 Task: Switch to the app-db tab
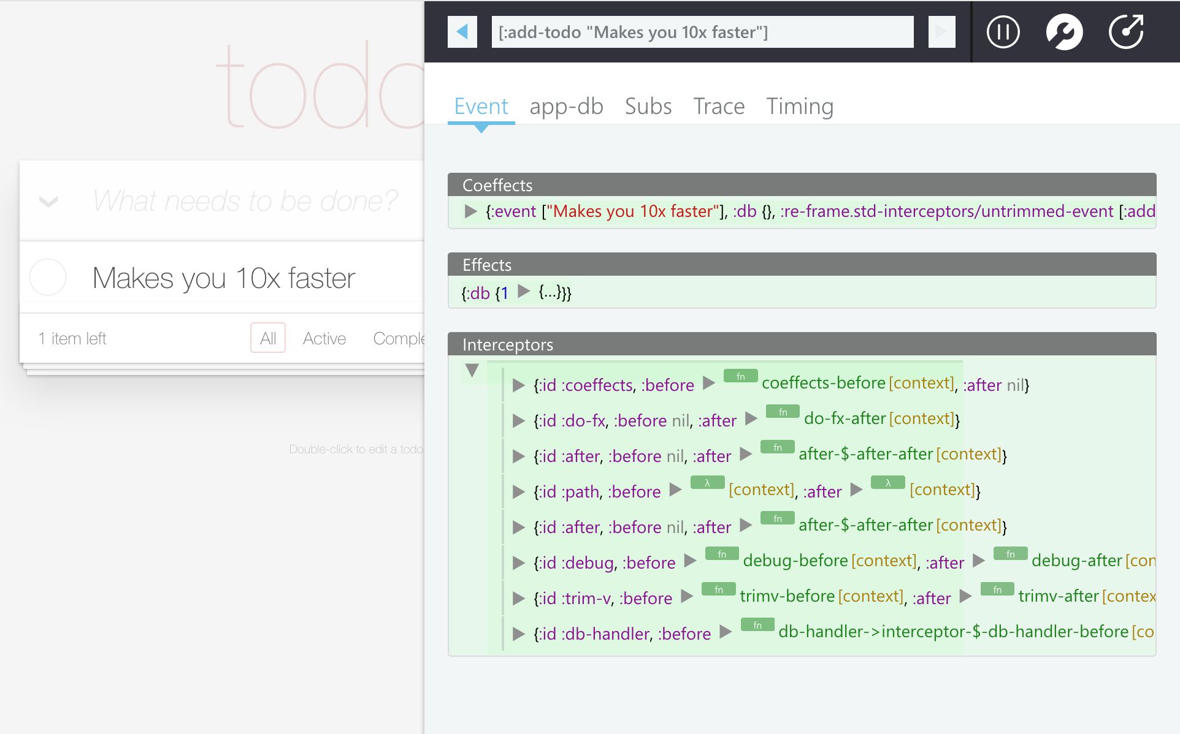pyautogui.click(x=566, y=107)
